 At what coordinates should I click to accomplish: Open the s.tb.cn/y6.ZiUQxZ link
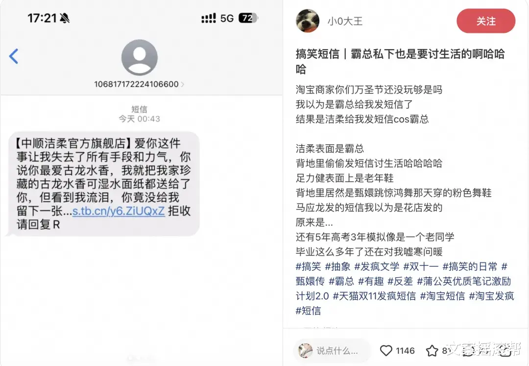pyautogui.click(x=119, y=211)
